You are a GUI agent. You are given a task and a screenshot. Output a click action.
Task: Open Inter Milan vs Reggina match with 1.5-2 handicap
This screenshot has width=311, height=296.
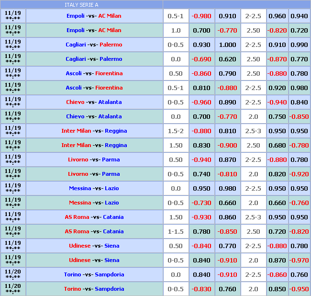(x=94, y=131)
